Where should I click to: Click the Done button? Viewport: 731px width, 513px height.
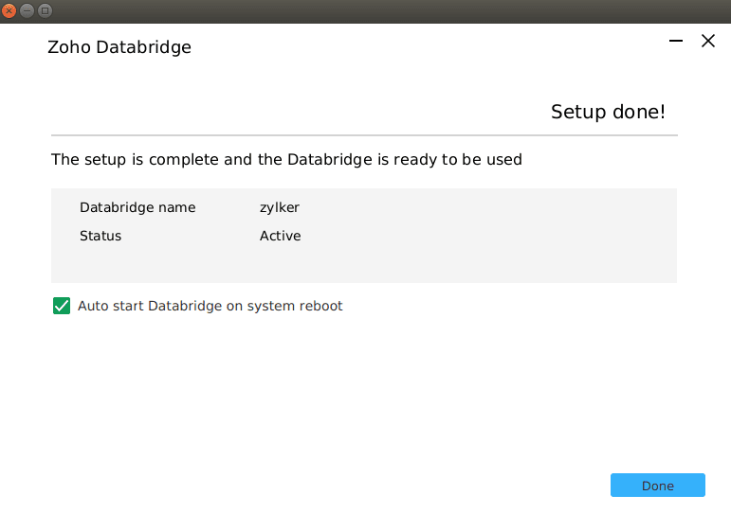(x=657, y=486)
